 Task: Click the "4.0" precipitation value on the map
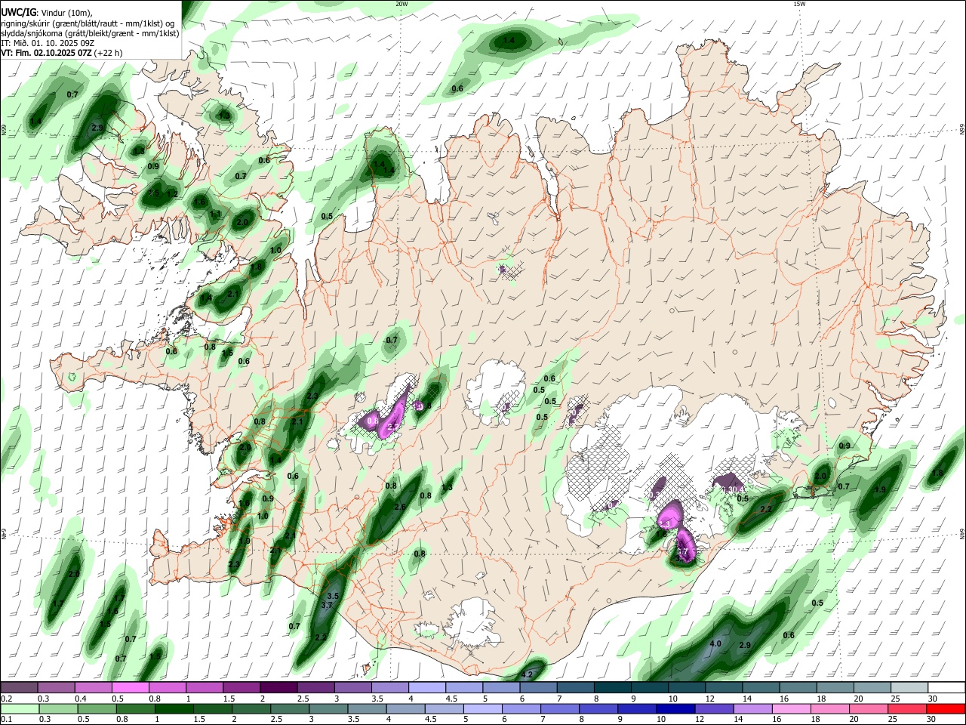coord(716,644)
